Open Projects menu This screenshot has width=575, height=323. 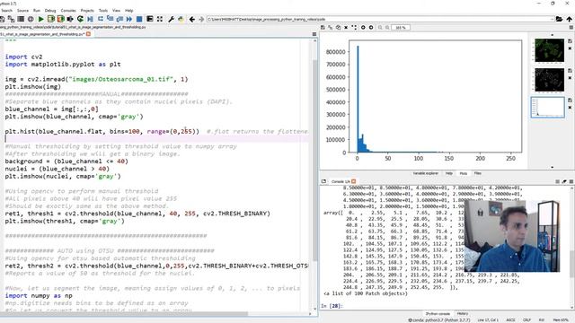click(87, 11)
